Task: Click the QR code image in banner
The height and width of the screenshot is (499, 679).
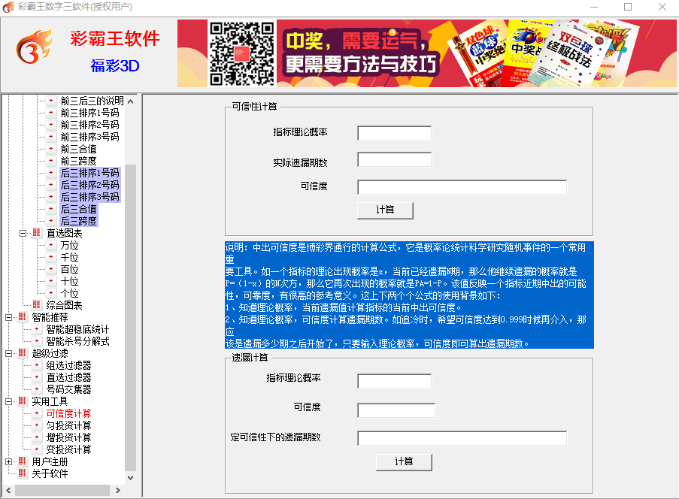Action: [241, 53]
